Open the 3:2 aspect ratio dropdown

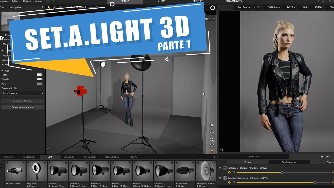[x=257, y=7]
